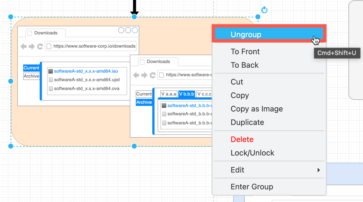Click the rotate handle of the selected group
This screenshot has width=363, height=202.
(x=264, y=10)
